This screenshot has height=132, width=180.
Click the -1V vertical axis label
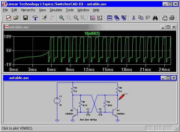click(x=8, y=64)
